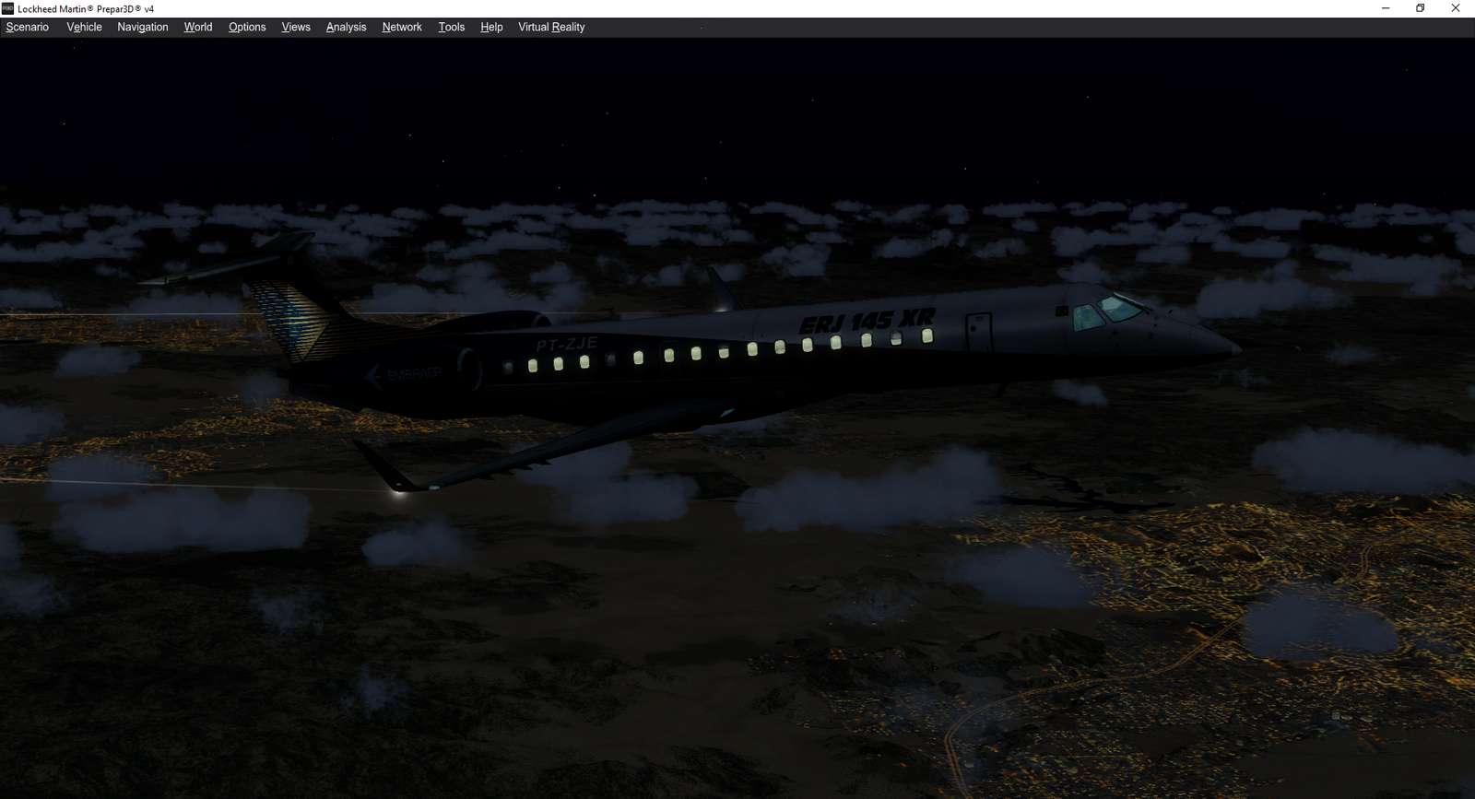The height and width of the screenshot is (799, 1475).
Task: Open the Scenario menu
Action: tap(28, 27)
